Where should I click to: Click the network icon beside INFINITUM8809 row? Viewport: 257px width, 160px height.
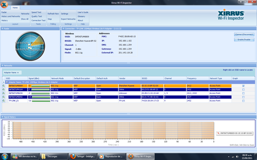click(4, 86)
